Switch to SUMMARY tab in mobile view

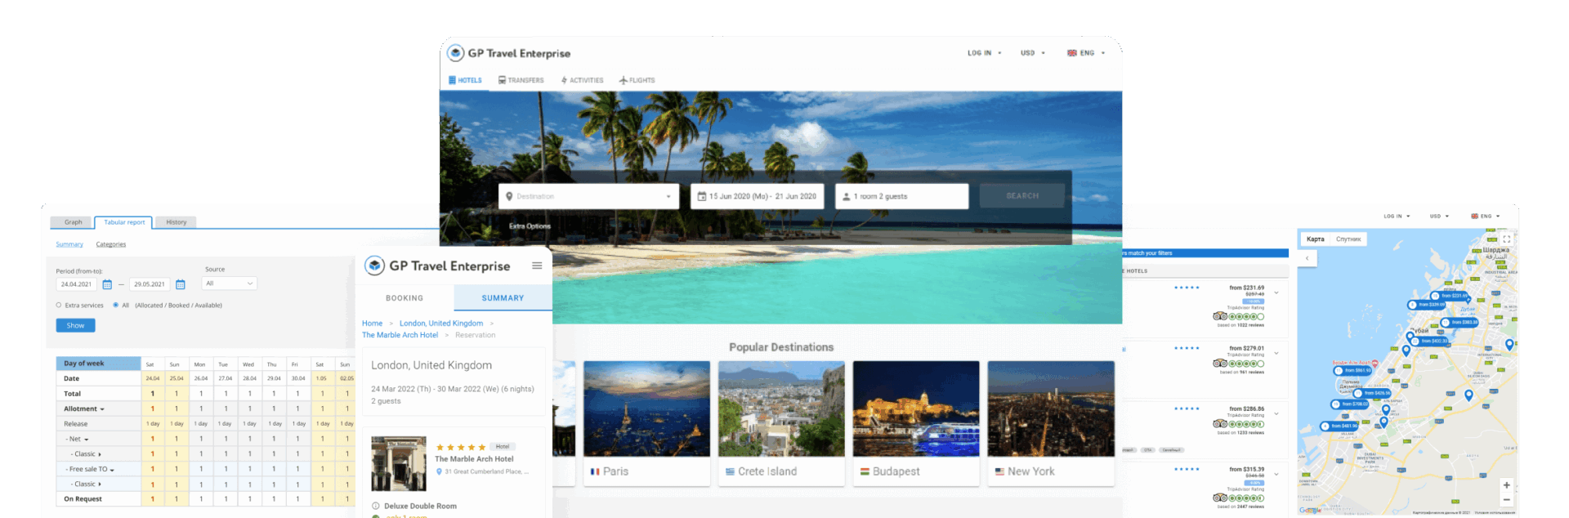coord(503,298)
